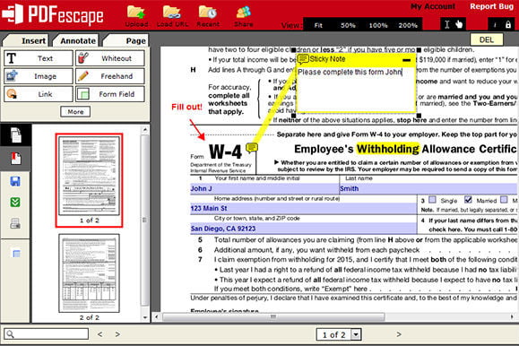Toggle the lock icon in top bar
Image resolution: width=519 pixels, height=346 pixels.
(x=508, y=24)
